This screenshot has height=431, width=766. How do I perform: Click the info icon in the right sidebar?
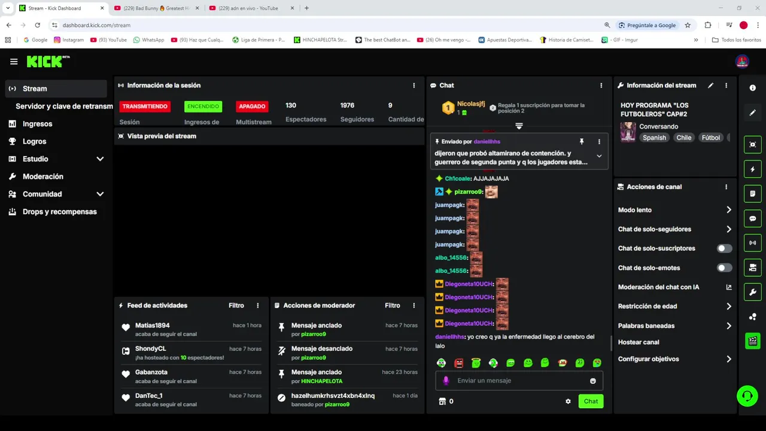tap(753, 88)
